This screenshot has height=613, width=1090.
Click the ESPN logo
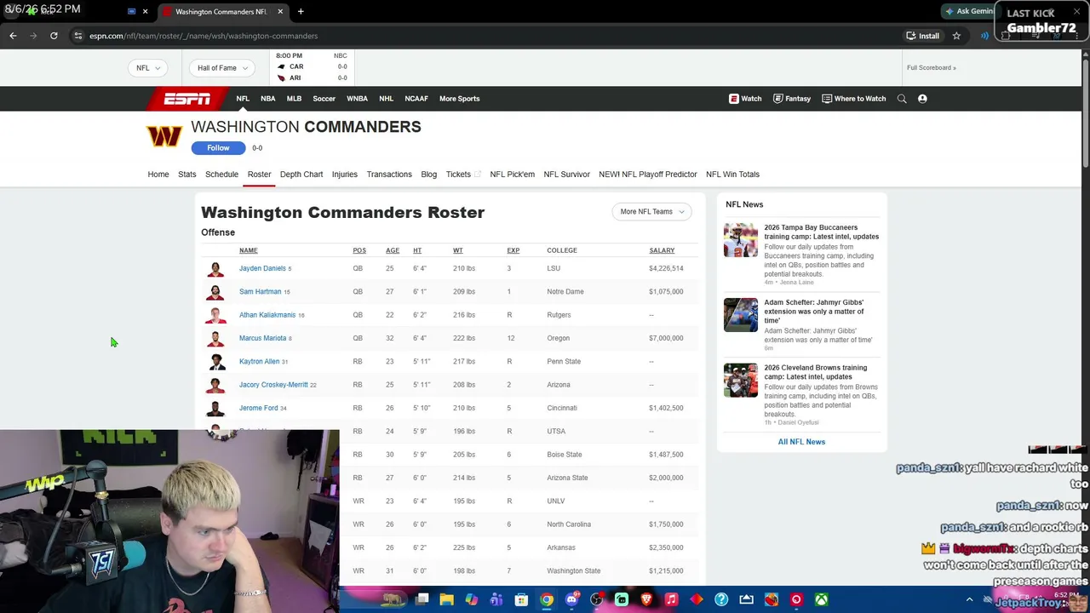(186, 99)
